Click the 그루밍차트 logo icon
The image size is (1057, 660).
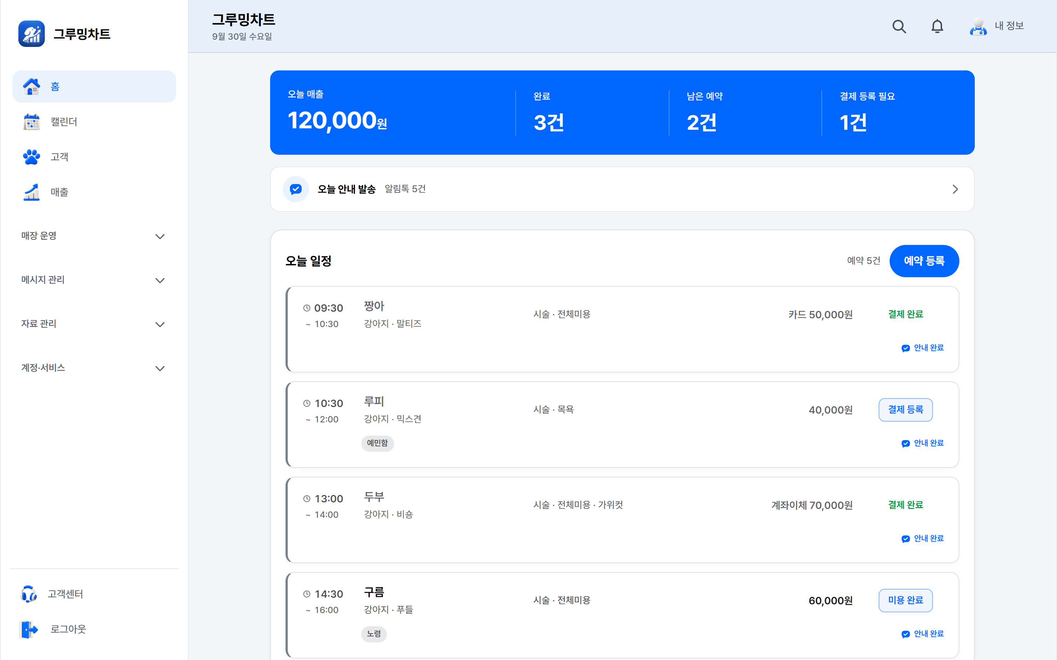32,34
